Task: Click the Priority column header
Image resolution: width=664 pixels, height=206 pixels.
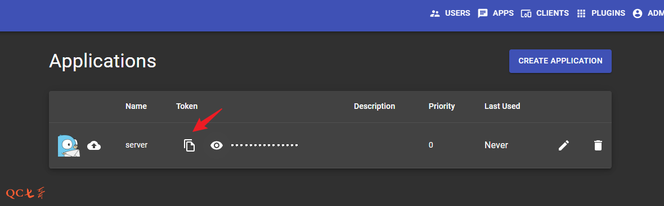Action: tap(442, 106)
